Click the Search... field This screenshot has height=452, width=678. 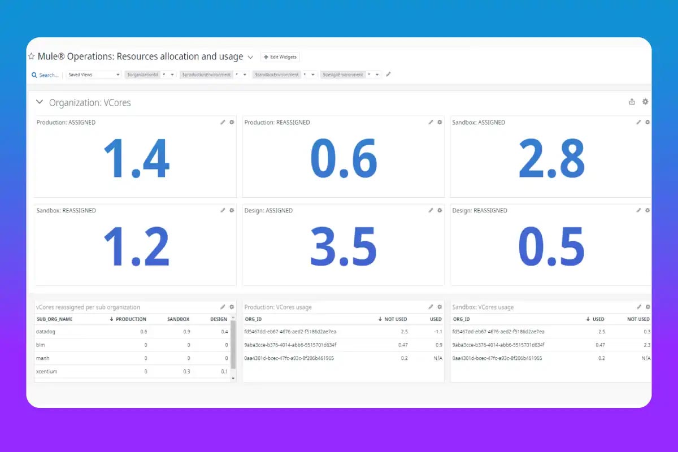click(49, 75)
